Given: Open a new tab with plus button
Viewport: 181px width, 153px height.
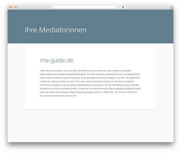Looking at the screenshot, I should [x=172, y=8].
